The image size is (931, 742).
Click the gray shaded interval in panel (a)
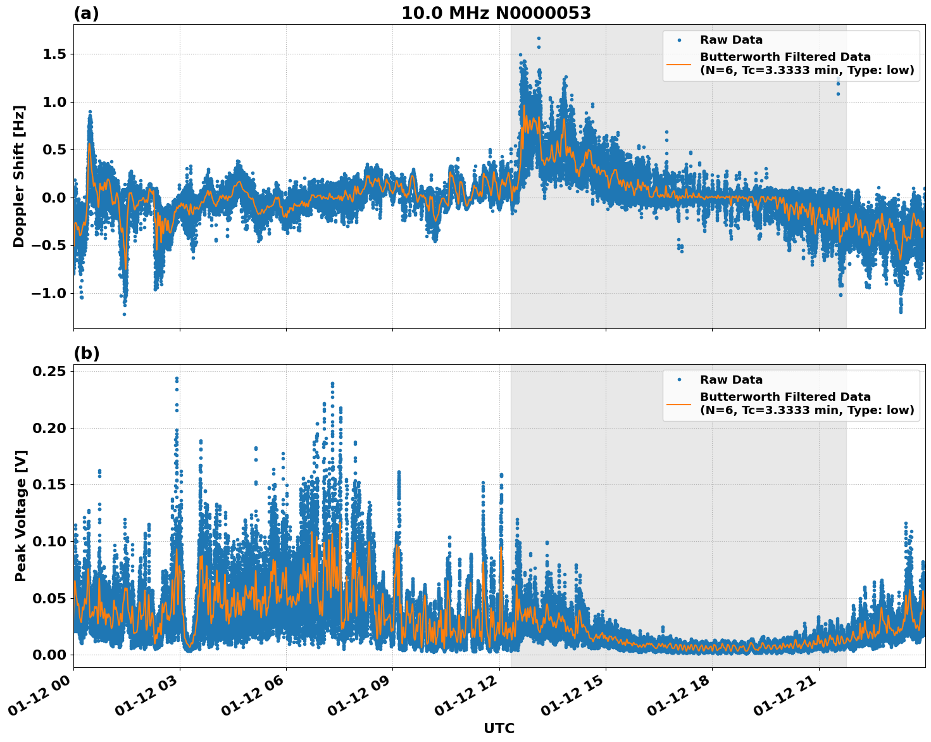click(678, 176)
